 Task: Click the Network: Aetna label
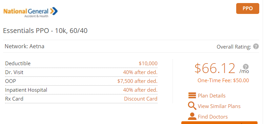coord(24,46)
